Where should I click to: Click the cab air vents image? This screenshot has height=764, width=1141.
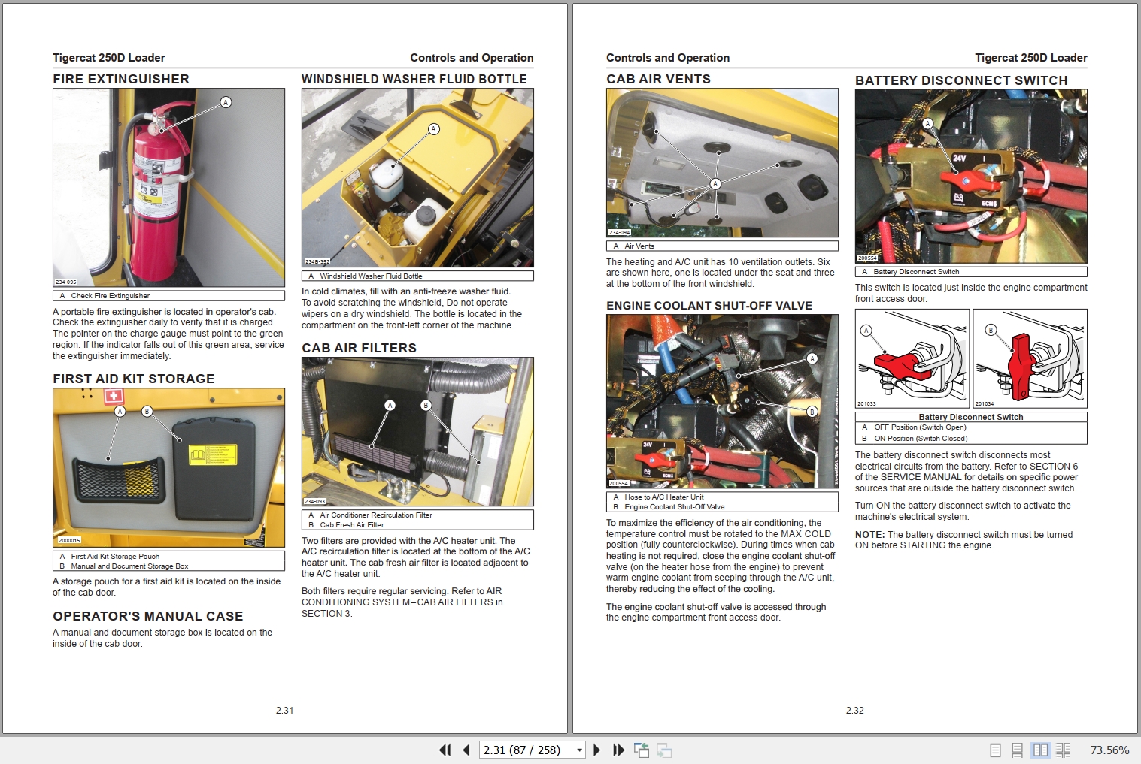coord(721,162)
